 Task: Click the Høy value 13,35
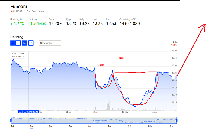pos(98,24)
